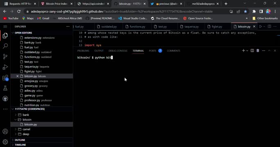Maximize the terminal panel size
The width and height of the screenshot is (280, 147).
click(269, 51)
